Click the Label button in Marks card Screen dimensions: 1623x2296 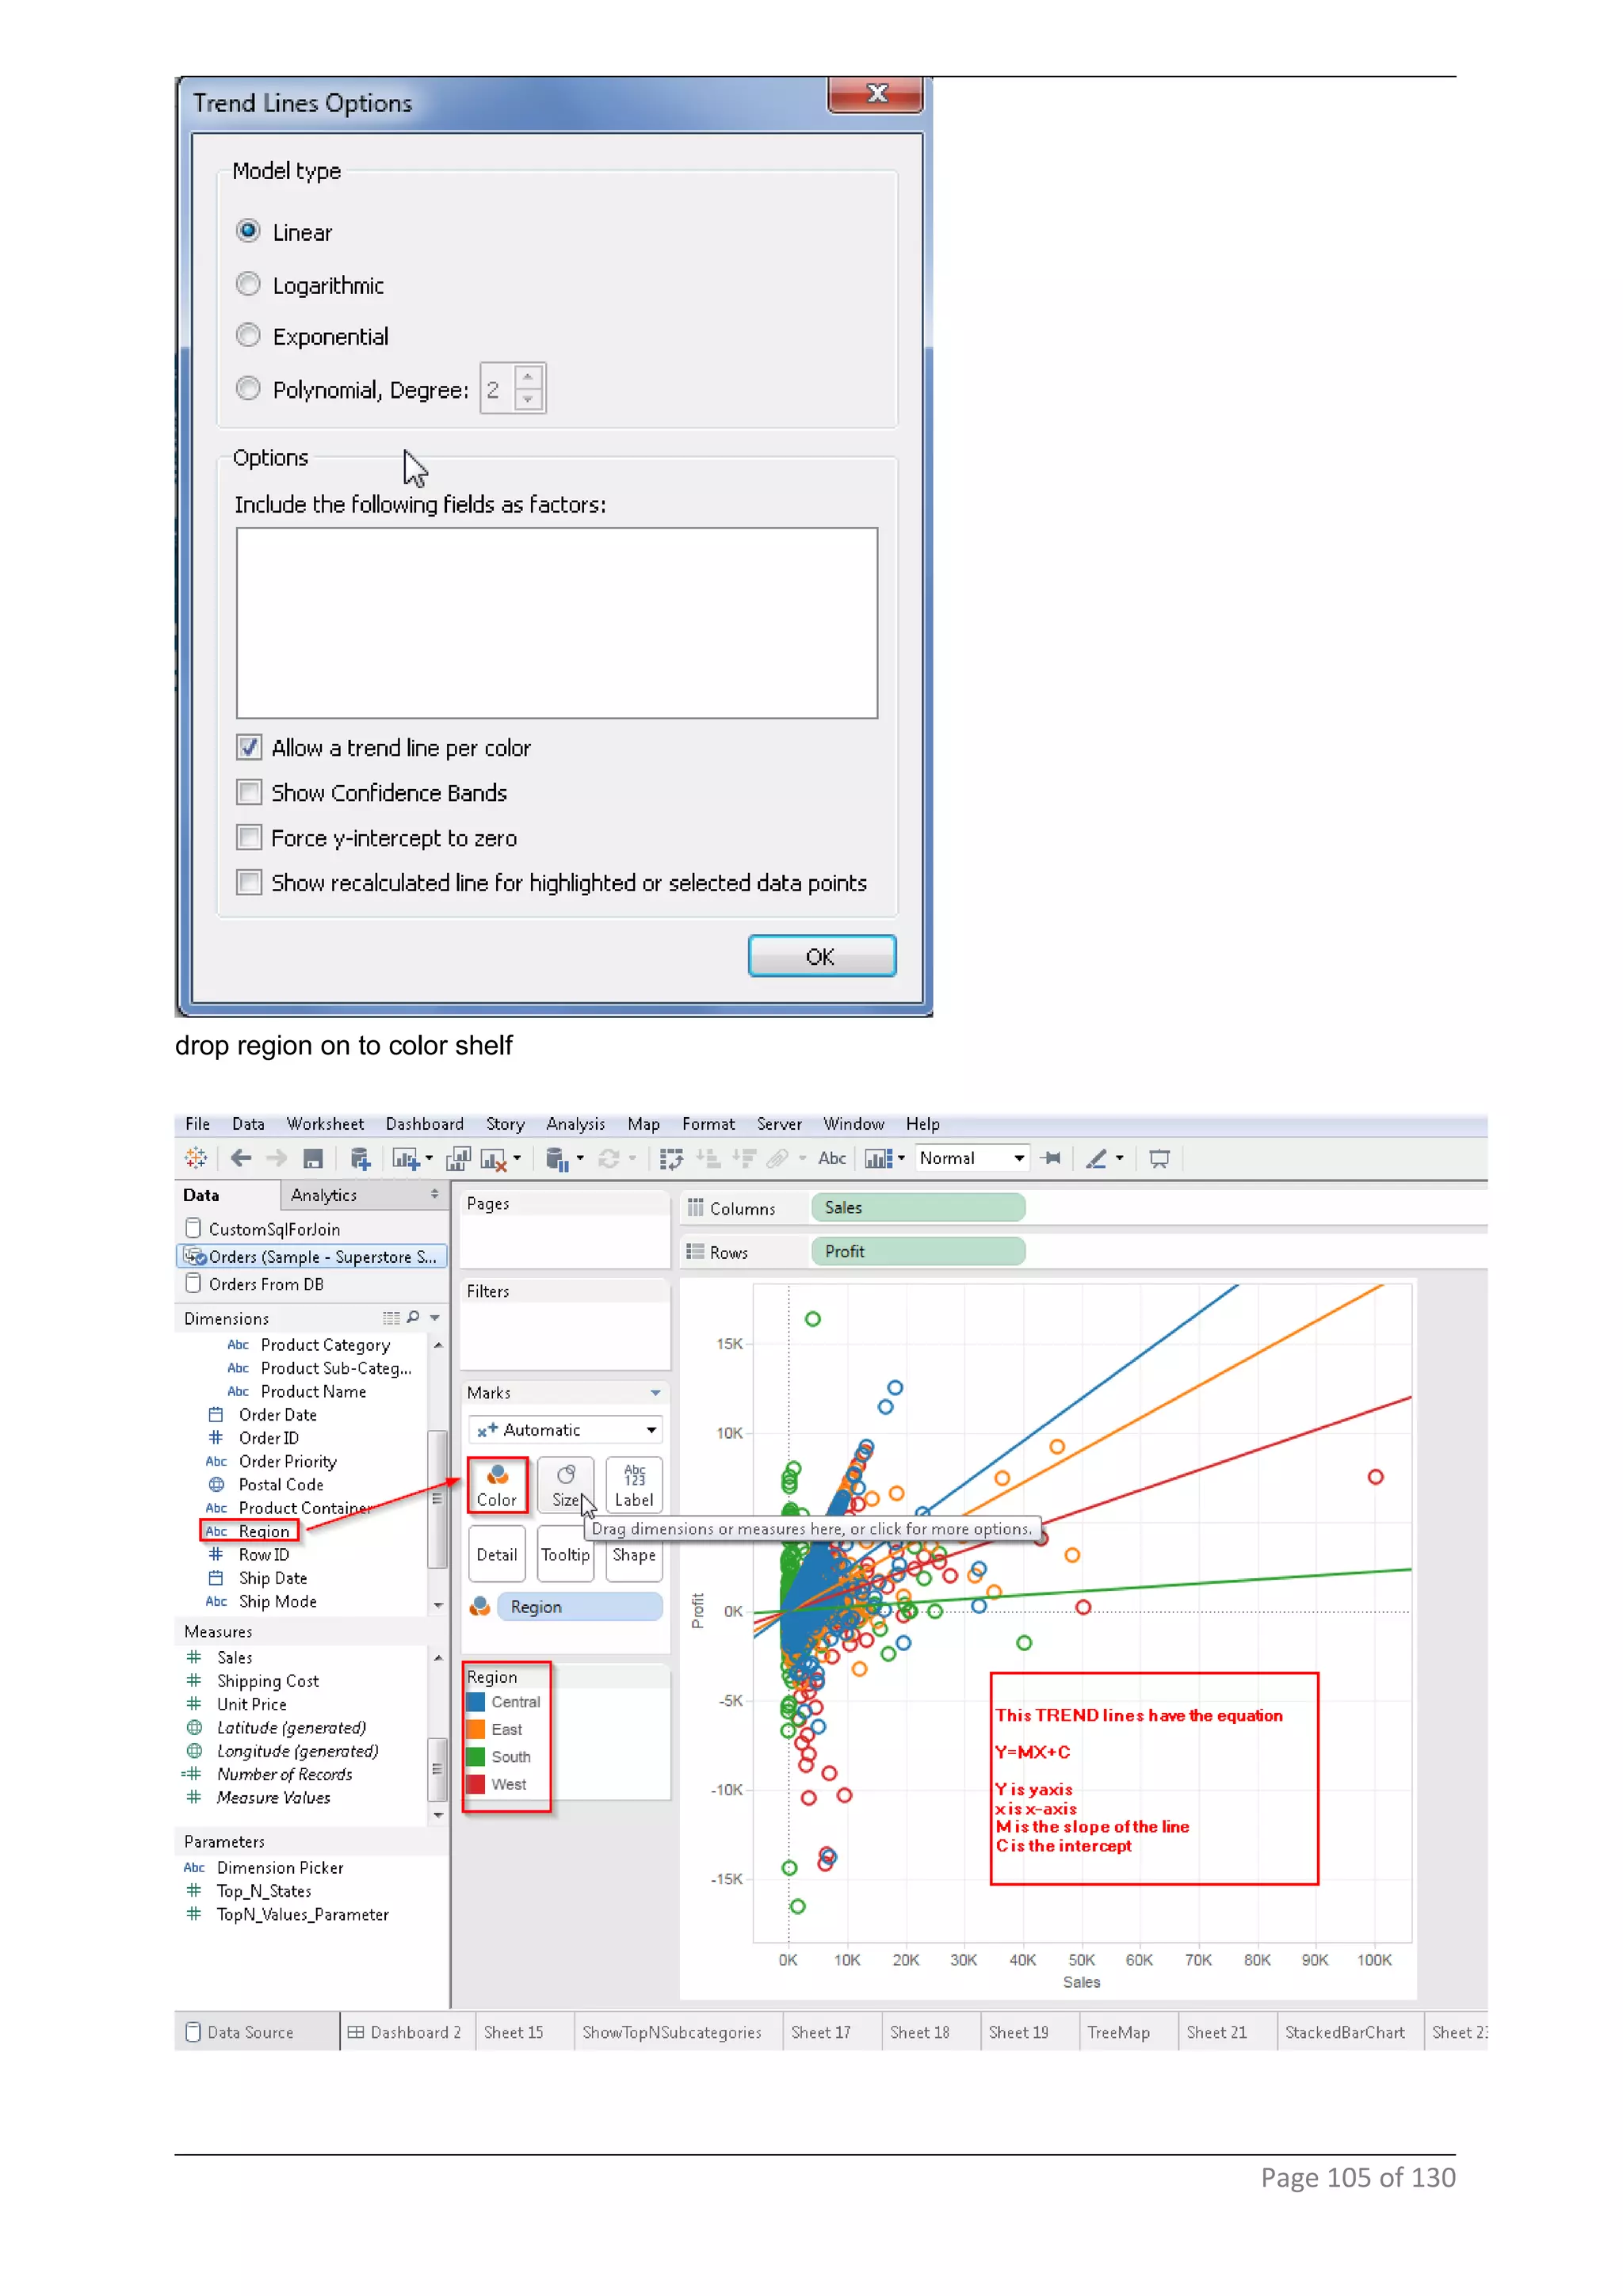pyautogui.click(x=634, y=1484)
